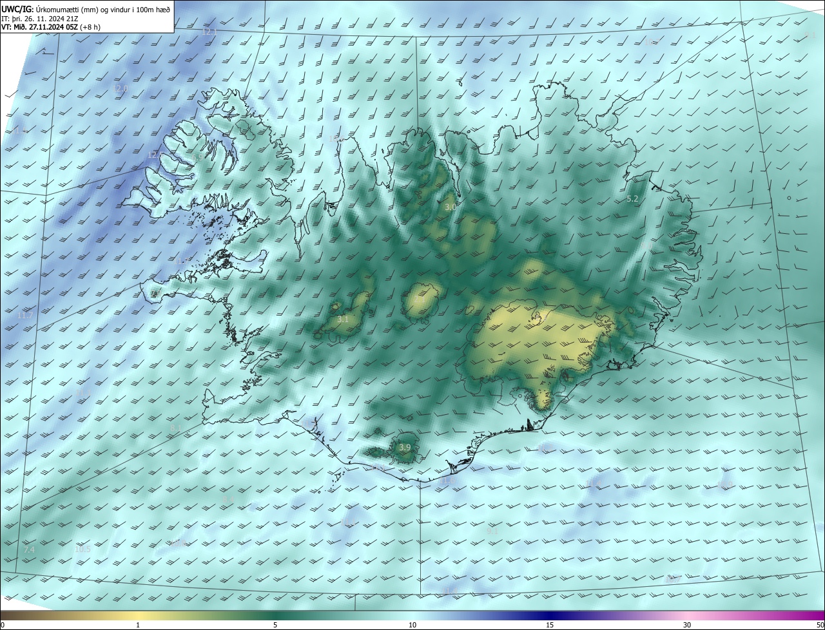Click the 12.0 value on the map
825x630 pixels.
pos(121,88)
